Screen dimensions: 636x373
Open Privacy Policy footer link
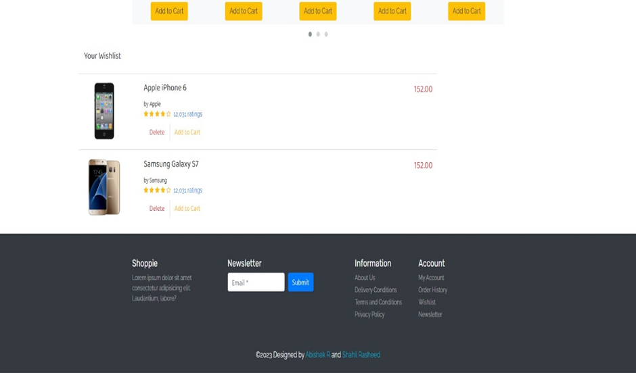pos(369,314)
